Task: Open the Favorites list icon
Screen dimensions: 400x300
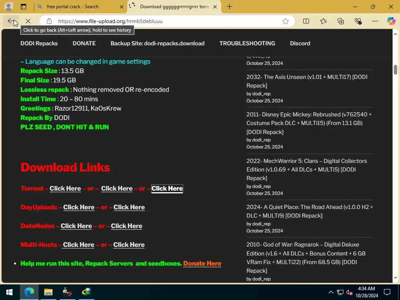Action: click(x=323, y=21)
